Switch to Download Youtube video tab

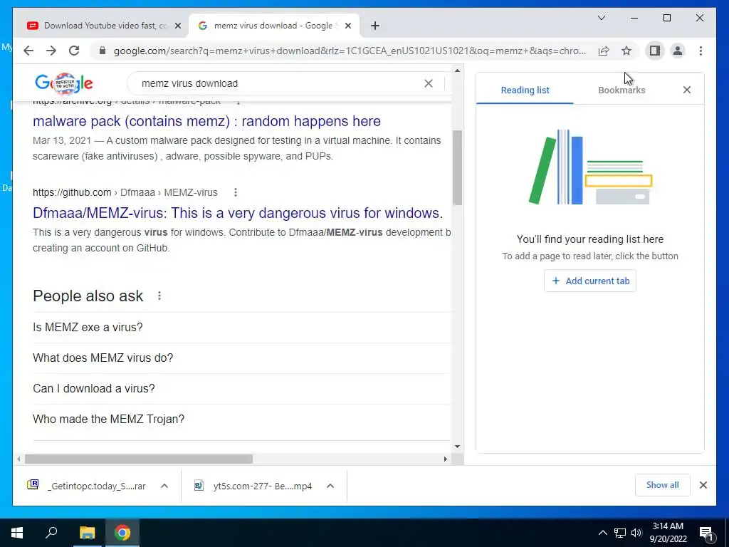point(104,26)
